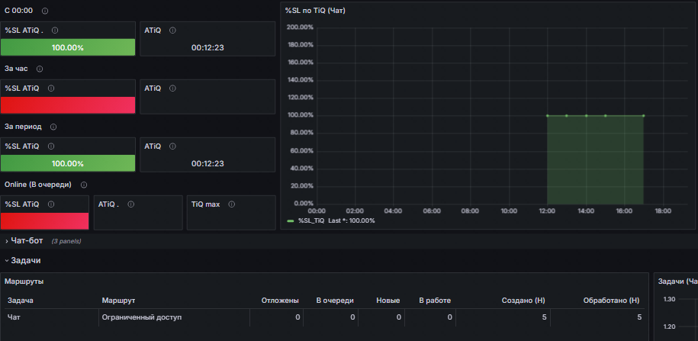
Task: Sort table by "Создано (Н)" column header
Action: (x=523, y=301)
